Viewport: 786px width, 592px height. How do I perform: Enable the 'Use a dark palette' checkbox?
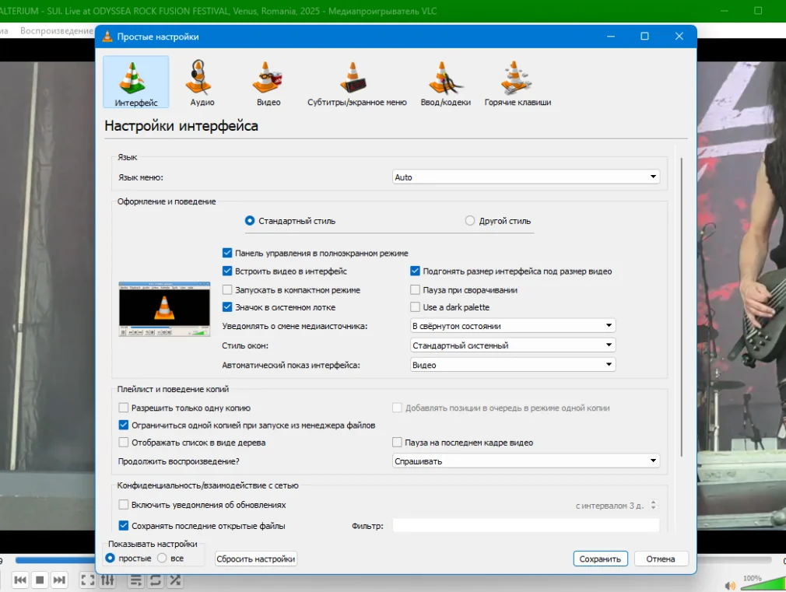(x=416, y=307)
